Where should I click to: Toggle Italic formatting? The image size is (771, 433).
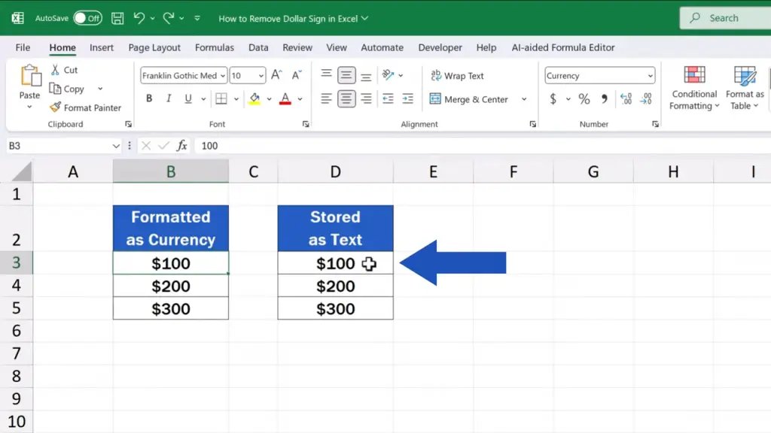(x=168, y=99)
